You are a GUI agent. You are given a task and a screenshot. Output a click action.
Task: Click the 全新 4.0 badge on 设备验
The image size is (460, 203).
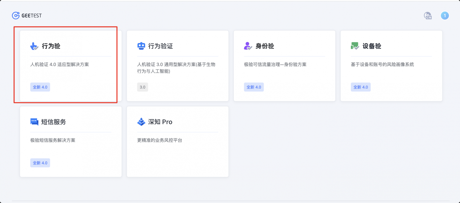[361, 87]
